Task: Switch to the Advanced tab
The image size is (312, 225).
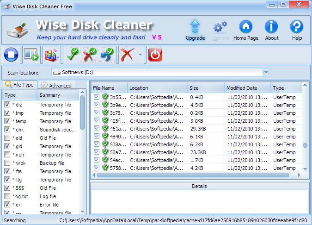Action: pos(56,85)
